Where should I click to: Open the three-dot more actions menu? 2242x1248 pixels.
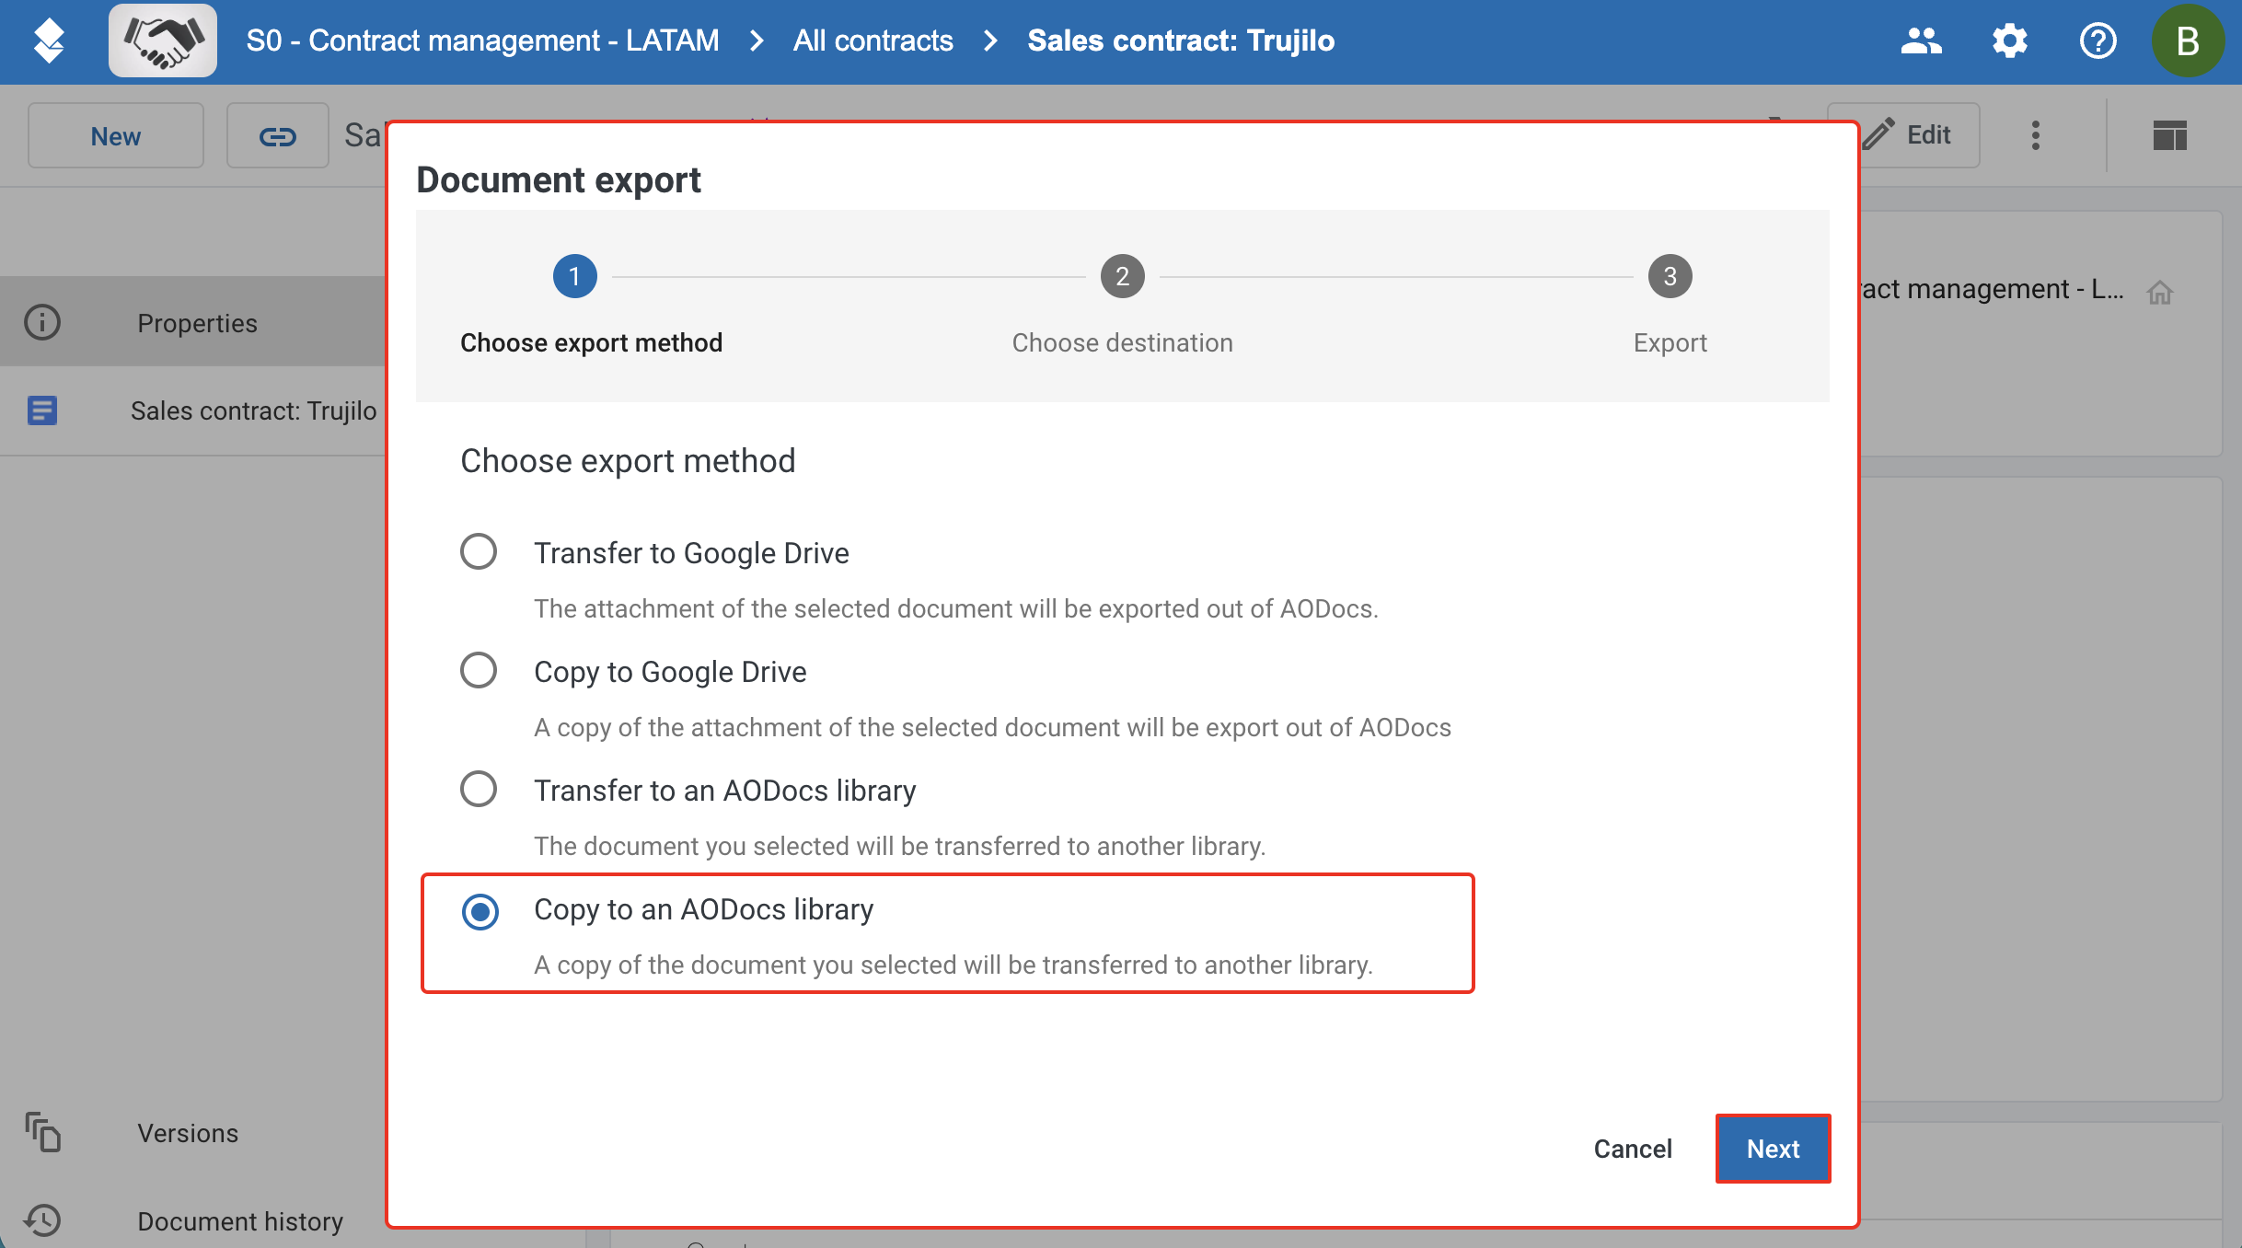(x=2035, y=135)
